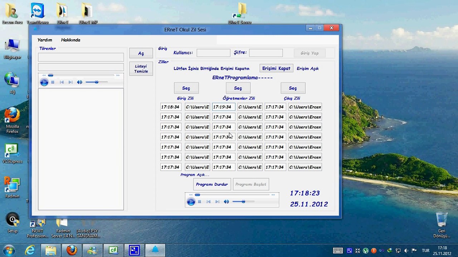Click the Kullanıcı username input field
458x257 pixels.
click(213, 53)
